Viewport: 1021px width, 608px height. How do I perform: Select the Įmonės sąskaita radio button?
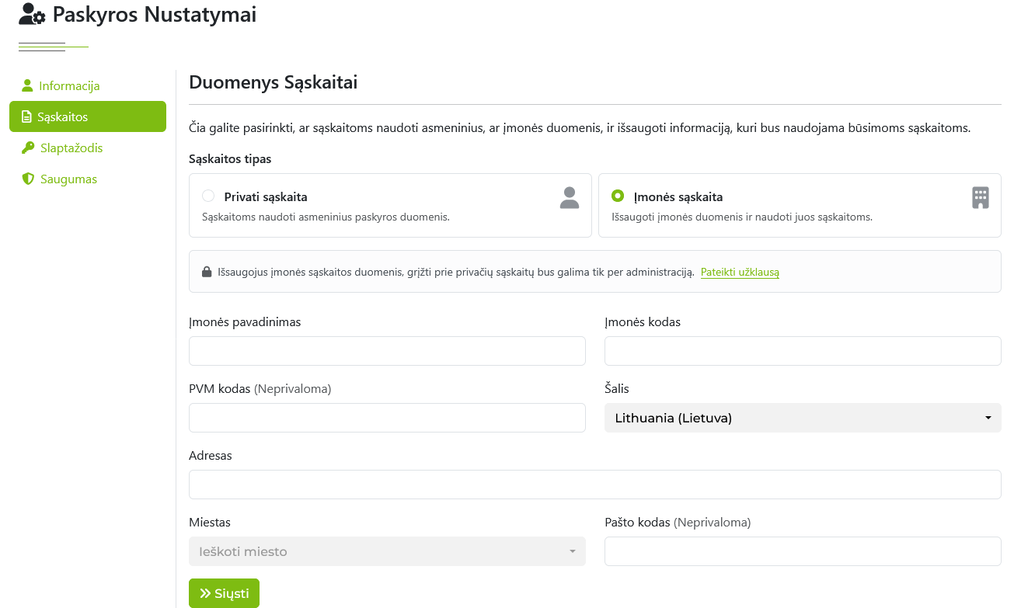618,196
